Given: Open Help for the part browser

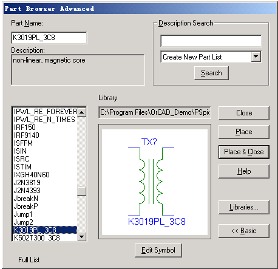Looking at the screenshot, I should coord(244,171).
